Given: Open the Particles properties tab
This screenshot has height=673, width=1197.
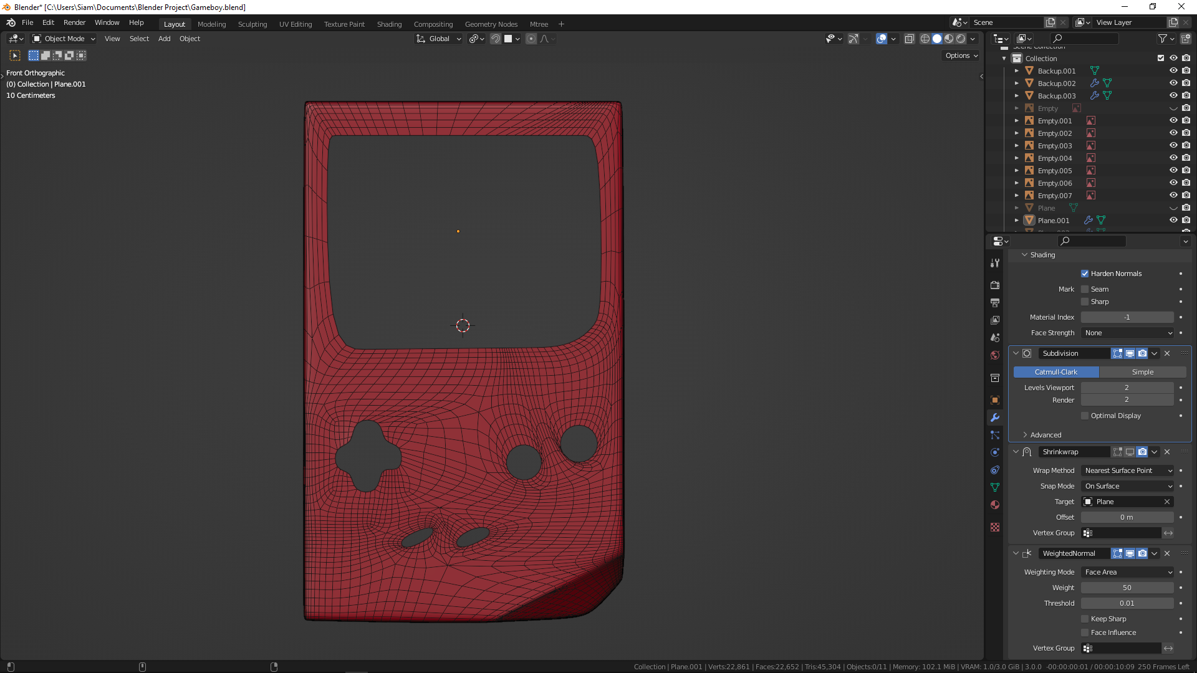Looking at the screenshot, I should pos(995,435).
